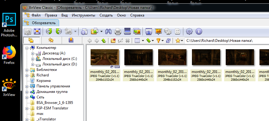Click the thumbnail view mode grid icon
Screen dimensions: 269x121
click(137, 41)
